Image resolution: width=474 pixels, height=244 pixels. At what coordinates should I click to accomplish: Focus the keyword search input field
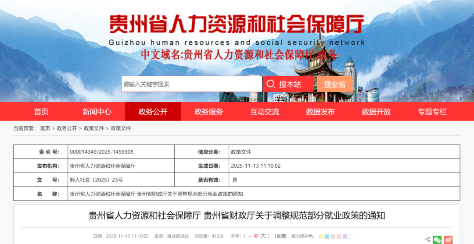pos(191,84)
